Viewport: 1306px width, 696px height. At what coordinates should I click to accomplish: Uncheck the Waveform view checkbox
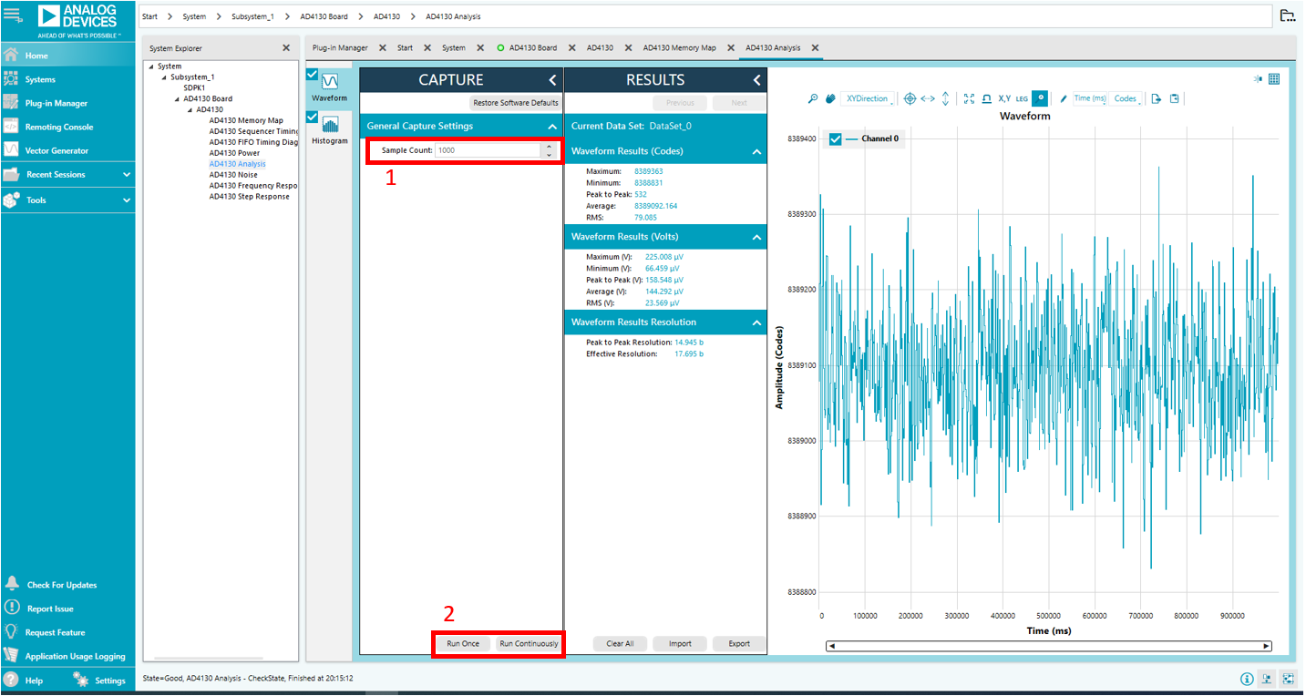(313, 75)
